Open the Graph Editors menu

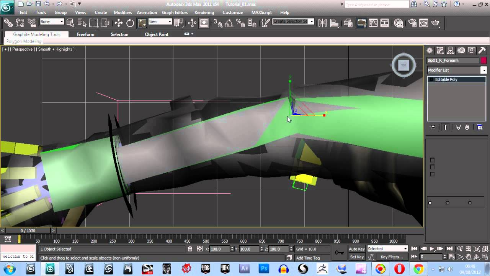tap(175, 13)
